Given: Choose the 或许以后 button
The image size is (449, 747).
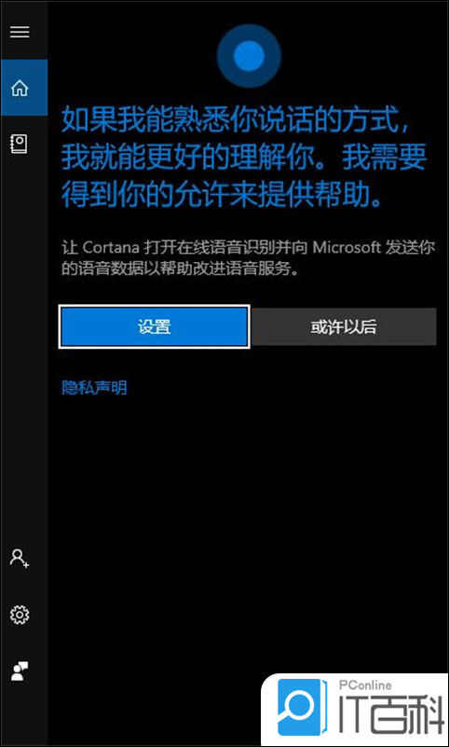Looking at the screenshot, I should [x=344, y=326].
